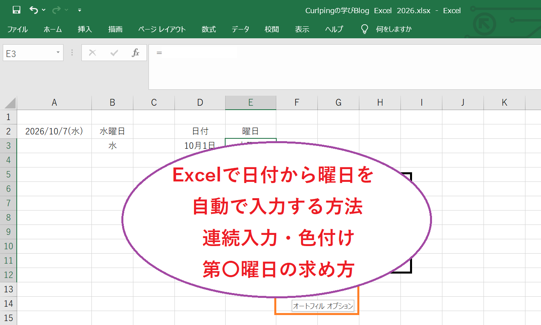
Task: Click cell with 2026/10/7(水)
Action: point(54,131)
